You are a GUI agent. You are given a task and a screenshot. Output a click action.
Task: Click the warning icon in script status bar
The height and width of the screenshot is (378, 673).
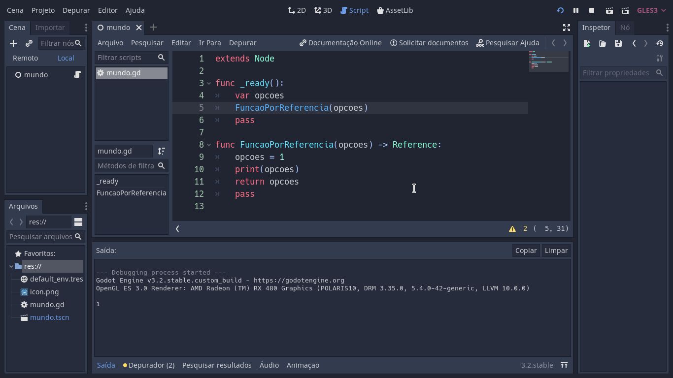(512, 229)
